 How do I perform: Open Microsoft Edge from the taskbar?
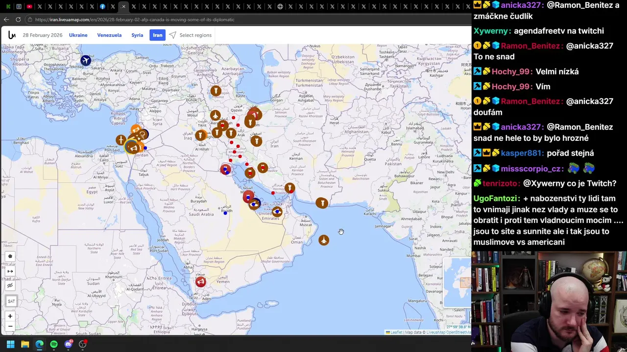[39, 344]
